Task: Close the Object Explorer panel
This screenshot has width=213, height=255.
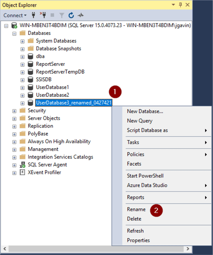Action: (x=188, y=5)
